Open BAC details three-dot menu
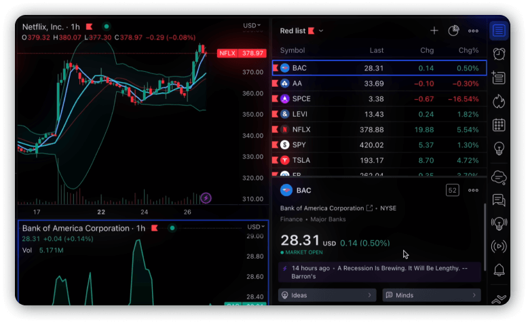This screenshot has height=323, width=528. [473, 190]
